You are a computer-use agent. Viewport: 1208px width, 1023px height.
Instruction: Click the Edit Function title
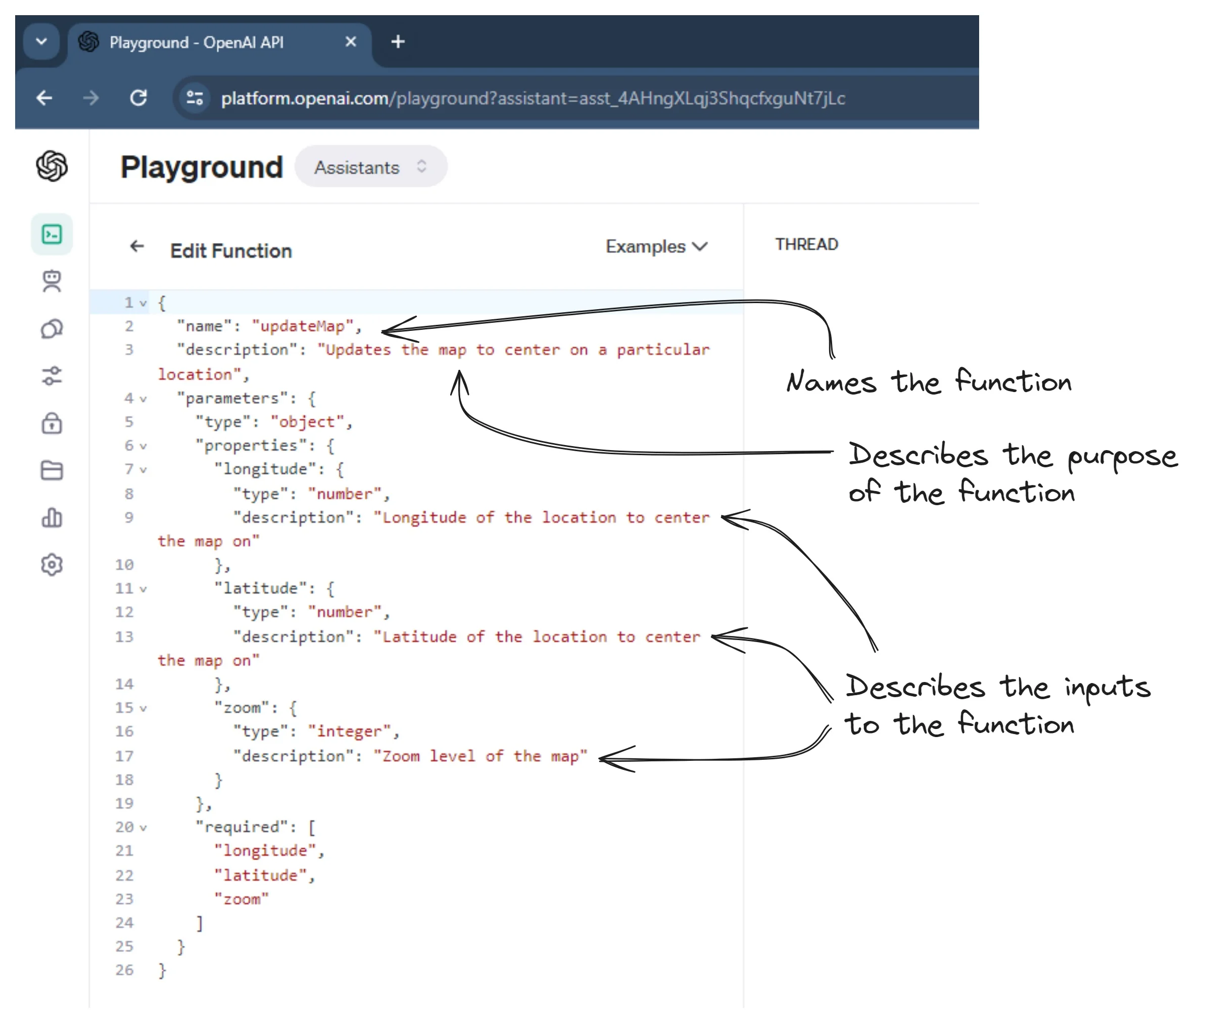point(231,251)
